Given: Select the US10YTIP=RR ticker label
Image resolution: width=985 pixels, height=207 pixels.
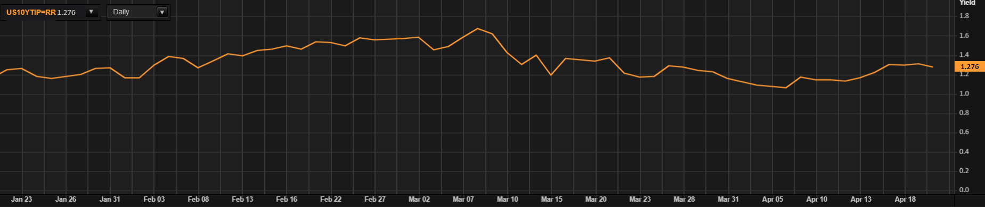Looking at the screenshot, I should tap(31, 12).
